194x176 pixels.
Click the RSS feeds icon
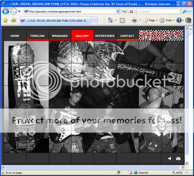click(122, 20)
